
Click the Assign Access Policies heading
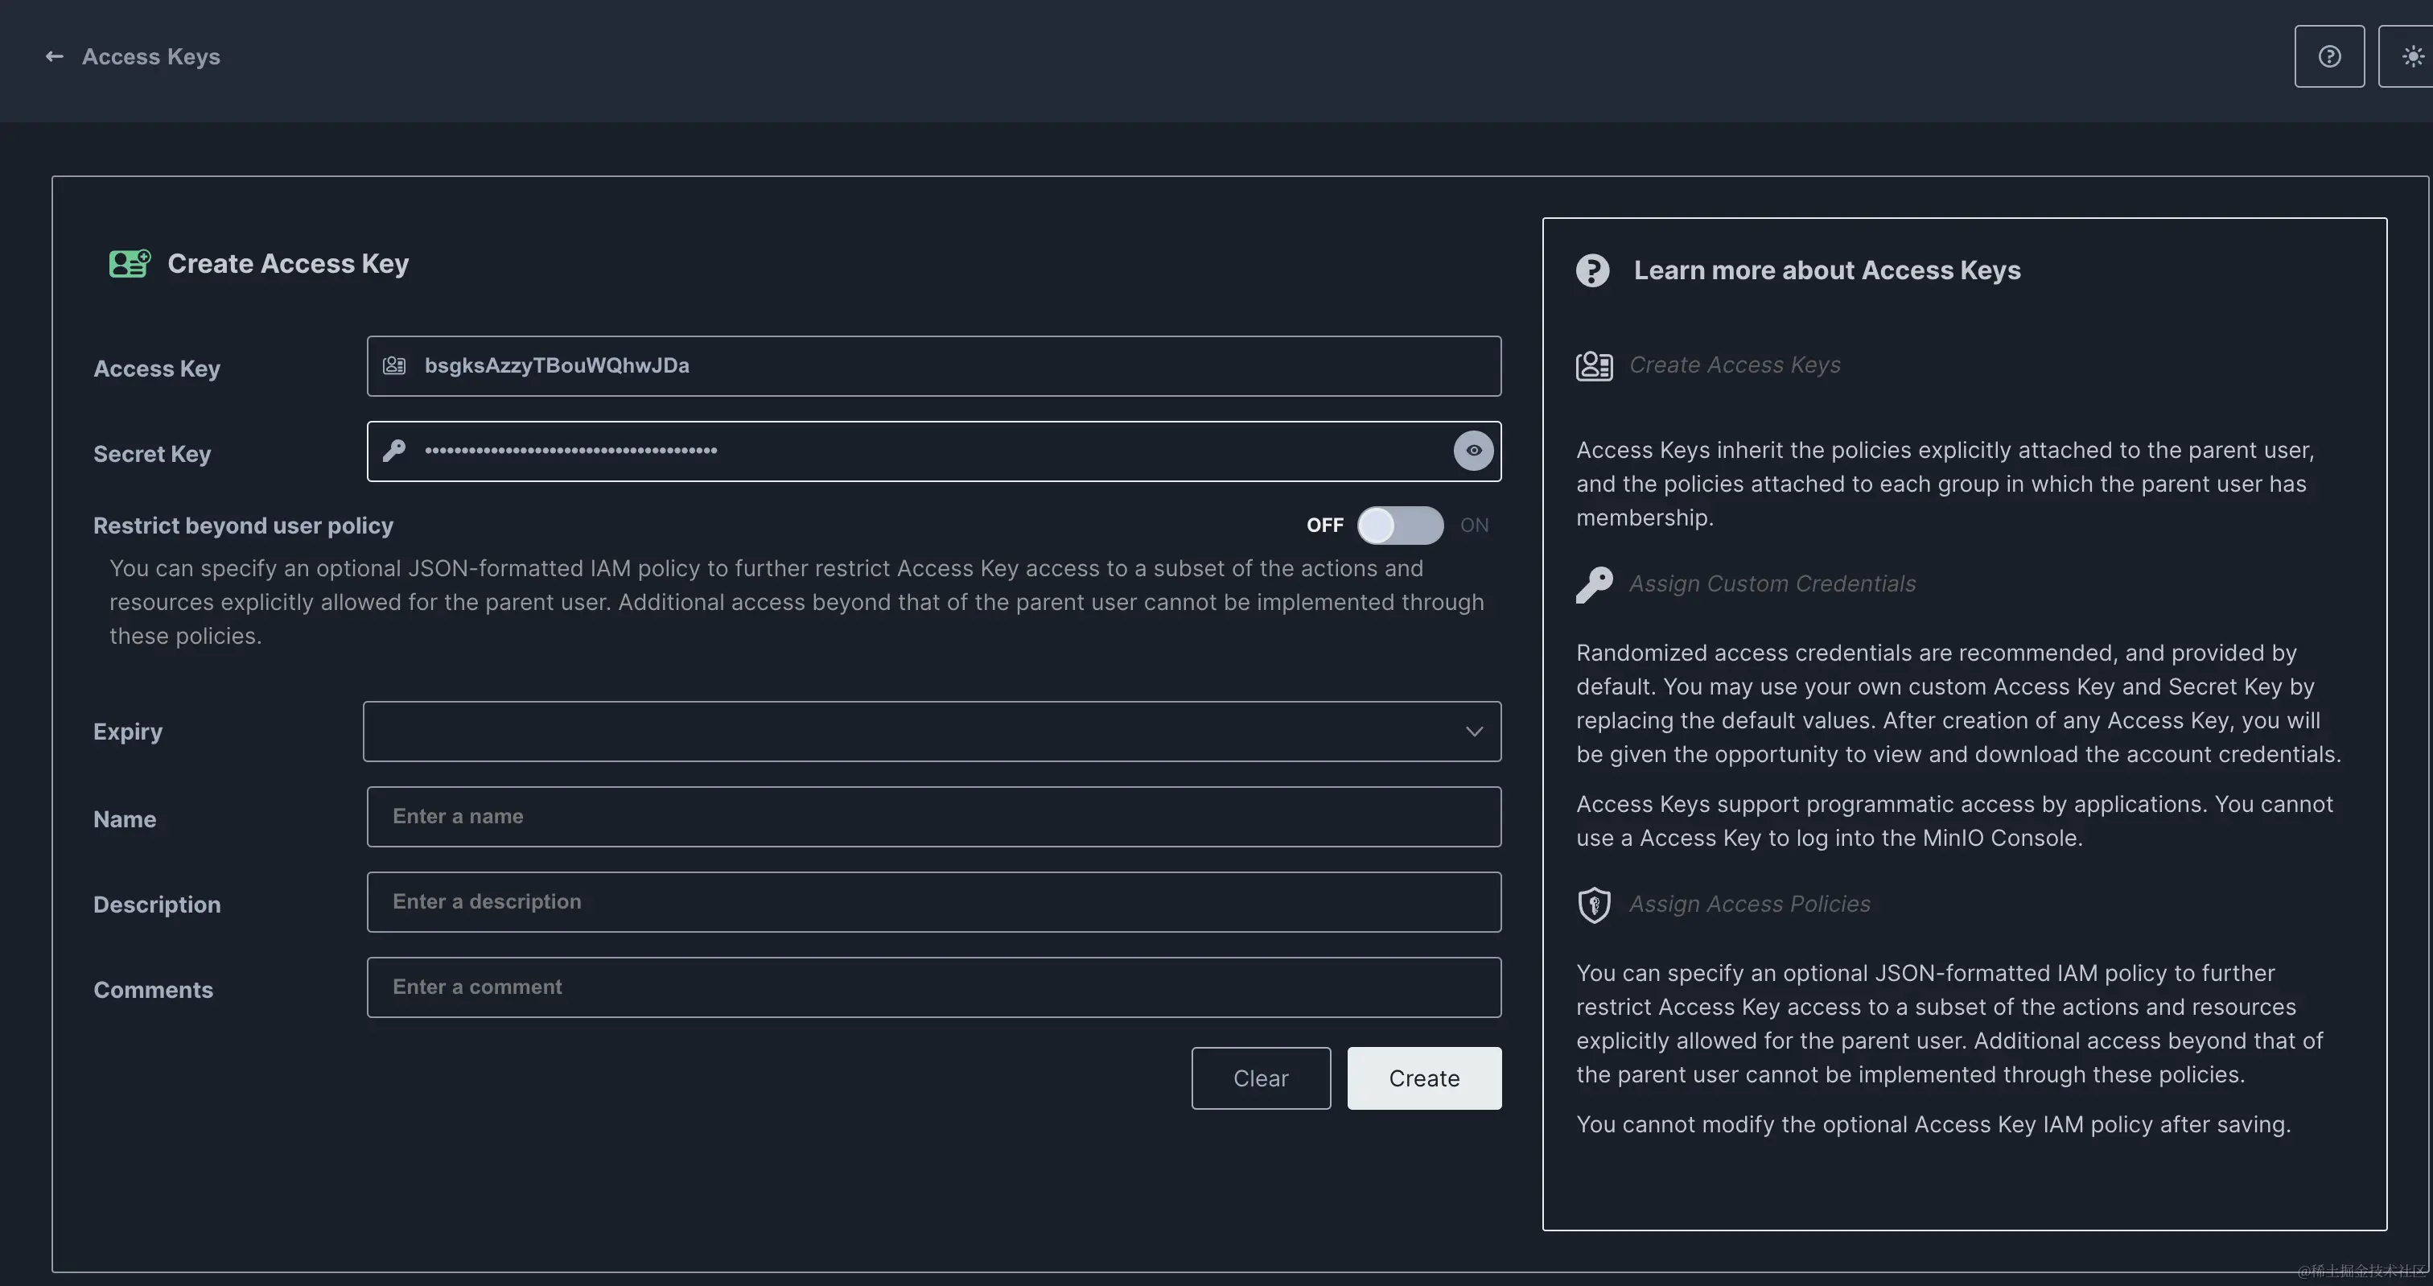click(1750, 903)
